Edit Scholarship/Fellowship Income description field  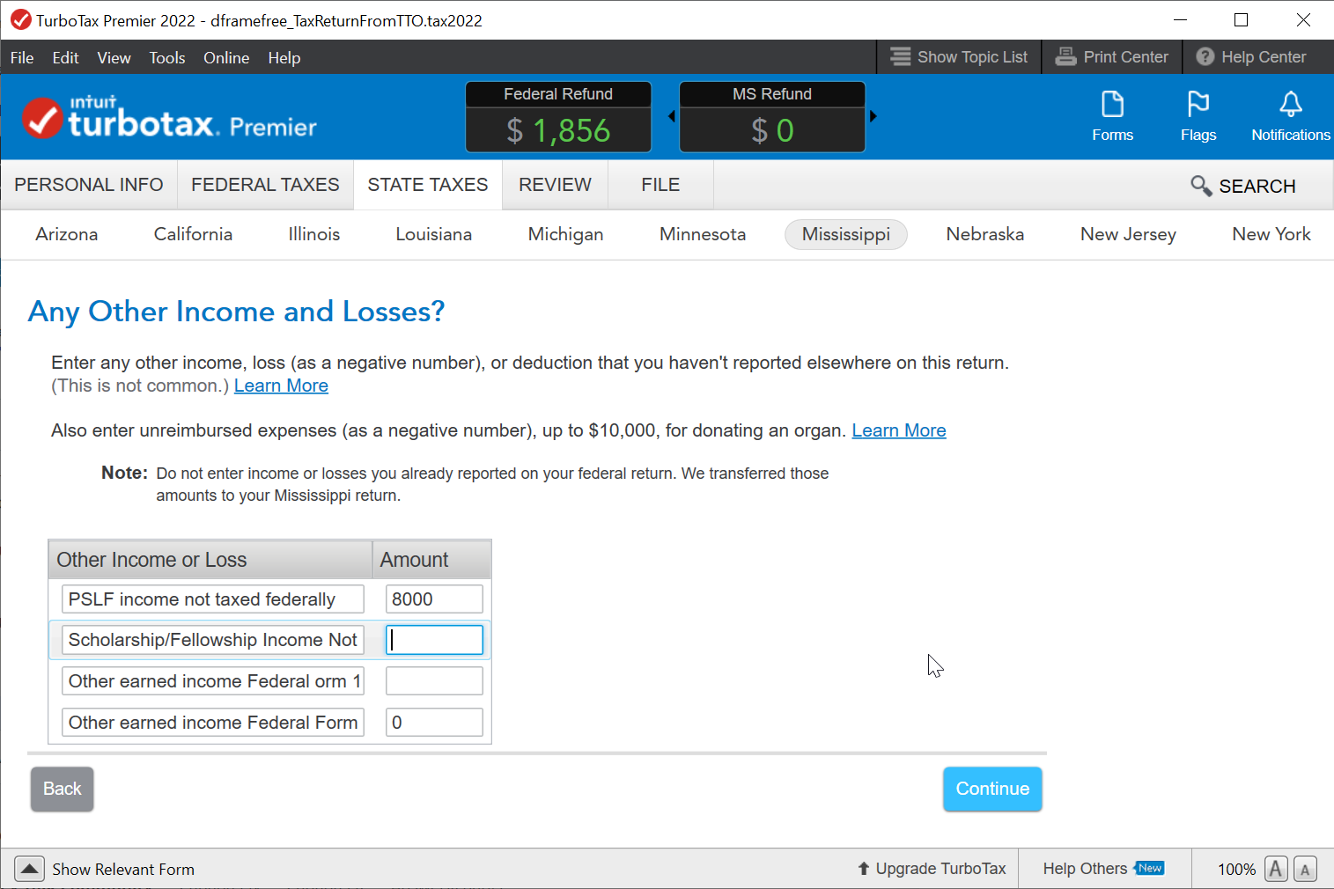pyautogui.click(x=213, y=640)
